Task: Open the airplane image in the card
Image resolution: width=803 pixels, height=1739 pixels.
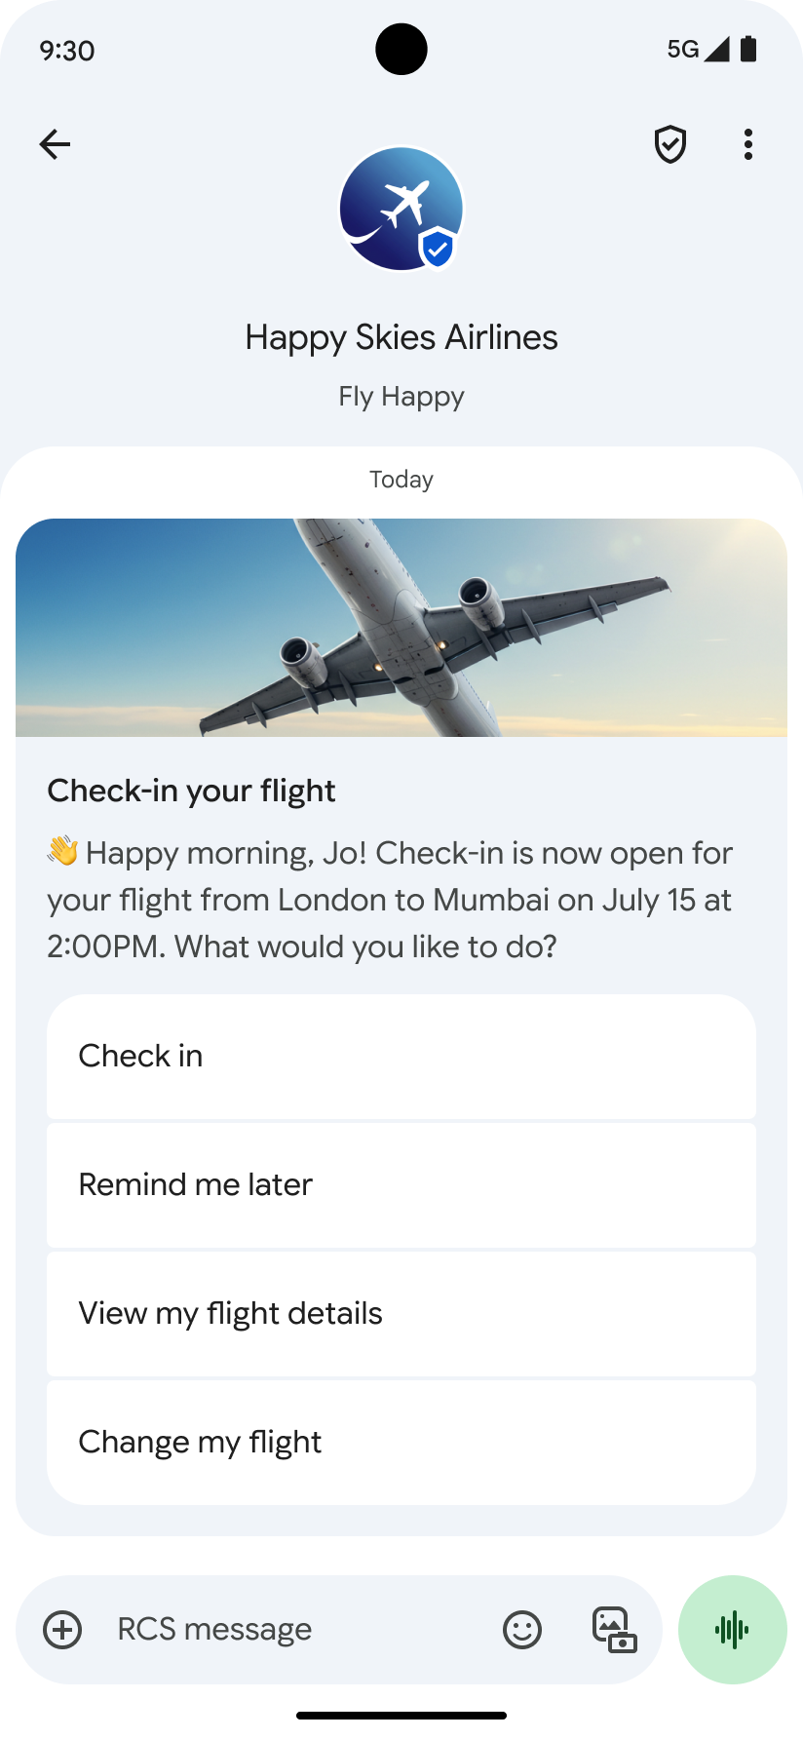Action: tap(401, 628)
